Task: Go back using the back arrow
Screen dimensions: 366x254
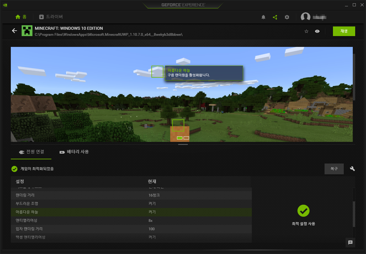Action: point(14,31)
